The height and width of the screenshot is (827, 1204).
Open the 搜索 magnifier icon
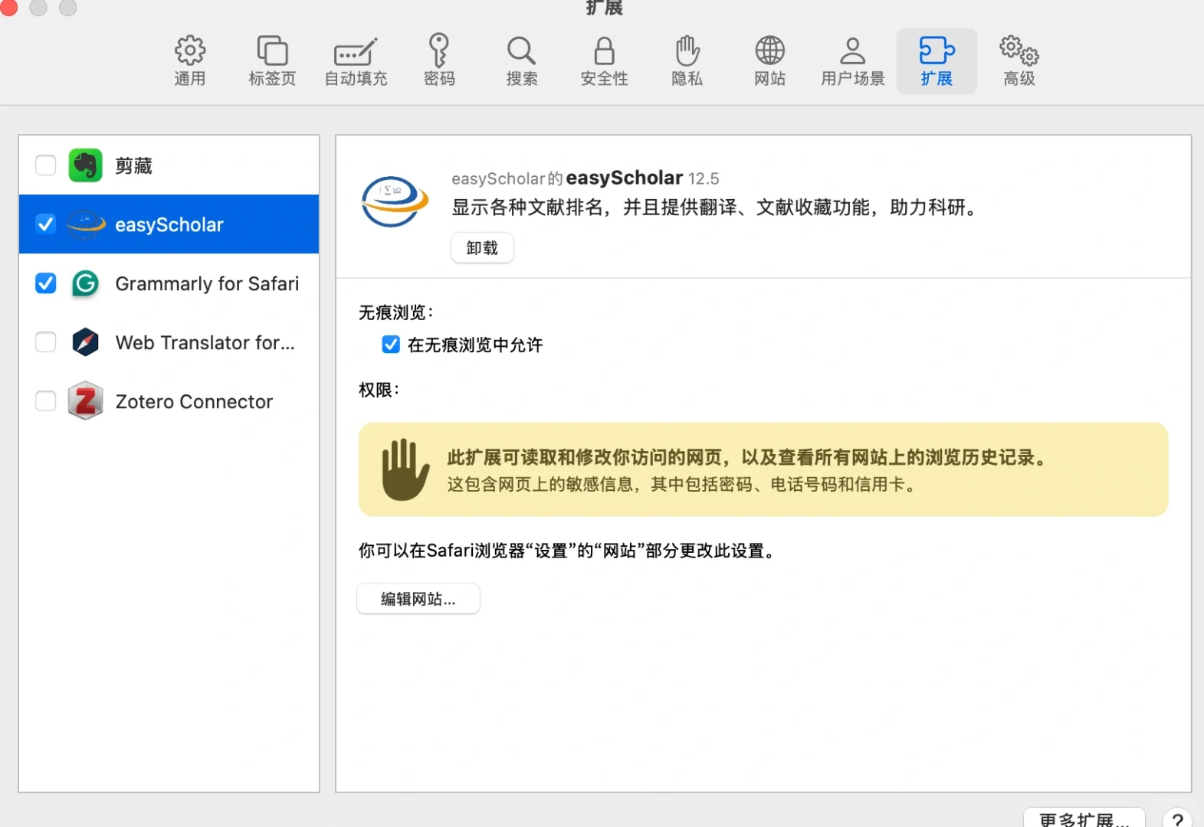pyautogui.click(x=521, y=51)
